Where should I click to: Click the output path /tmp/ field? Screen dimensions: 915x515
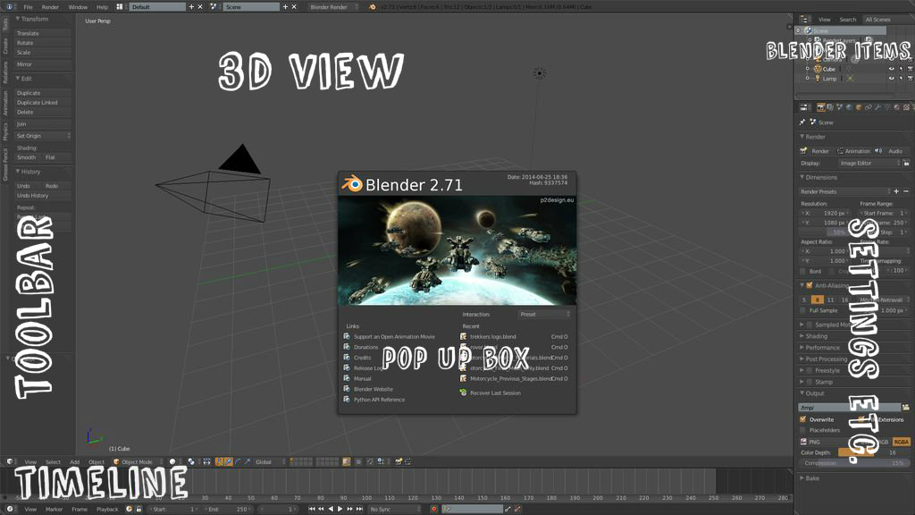point(850,408)
